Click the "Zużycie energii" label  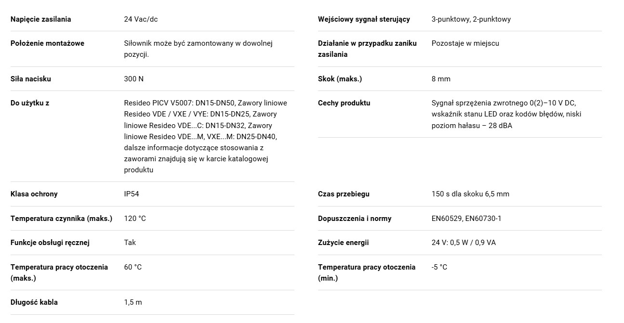[343, 243]
